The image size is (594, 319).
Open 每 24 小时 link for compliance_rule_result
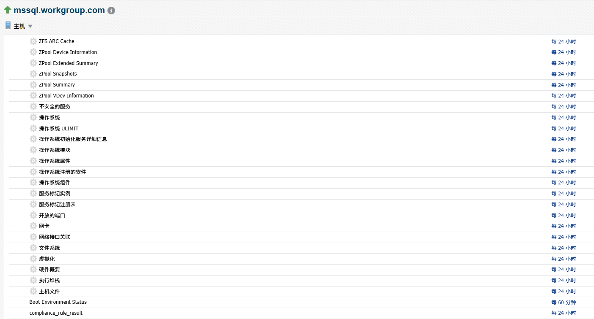point(564,313)
